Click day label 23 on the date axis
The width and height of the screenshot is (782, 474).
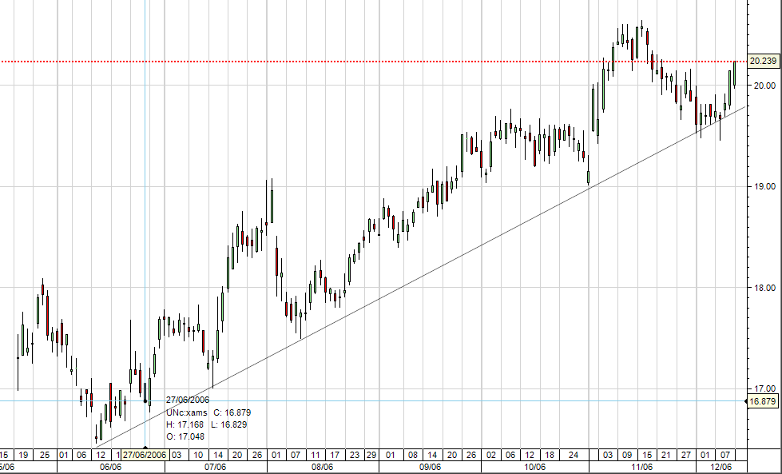354,455
